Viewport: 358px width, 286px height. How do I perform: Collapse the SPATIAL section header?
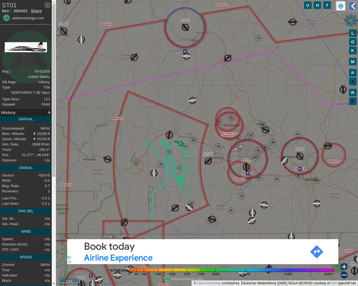click(26, 119)
